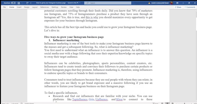This screenshot has height=104, width=197.
Task: Switch to the Home tab
Action: click(12, 7)
